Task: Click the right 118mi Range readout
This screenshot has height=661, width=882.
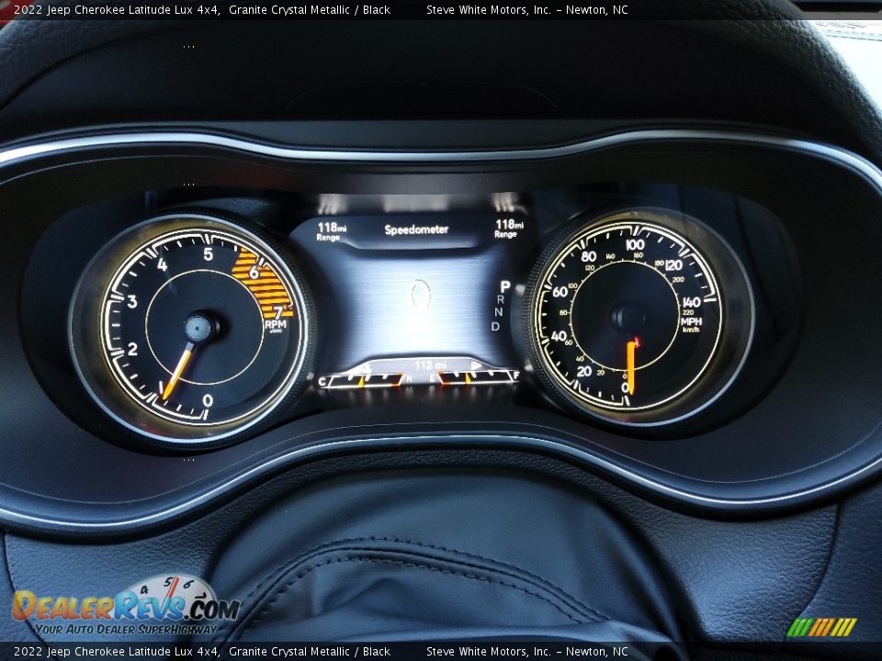Action: [508, 229]
